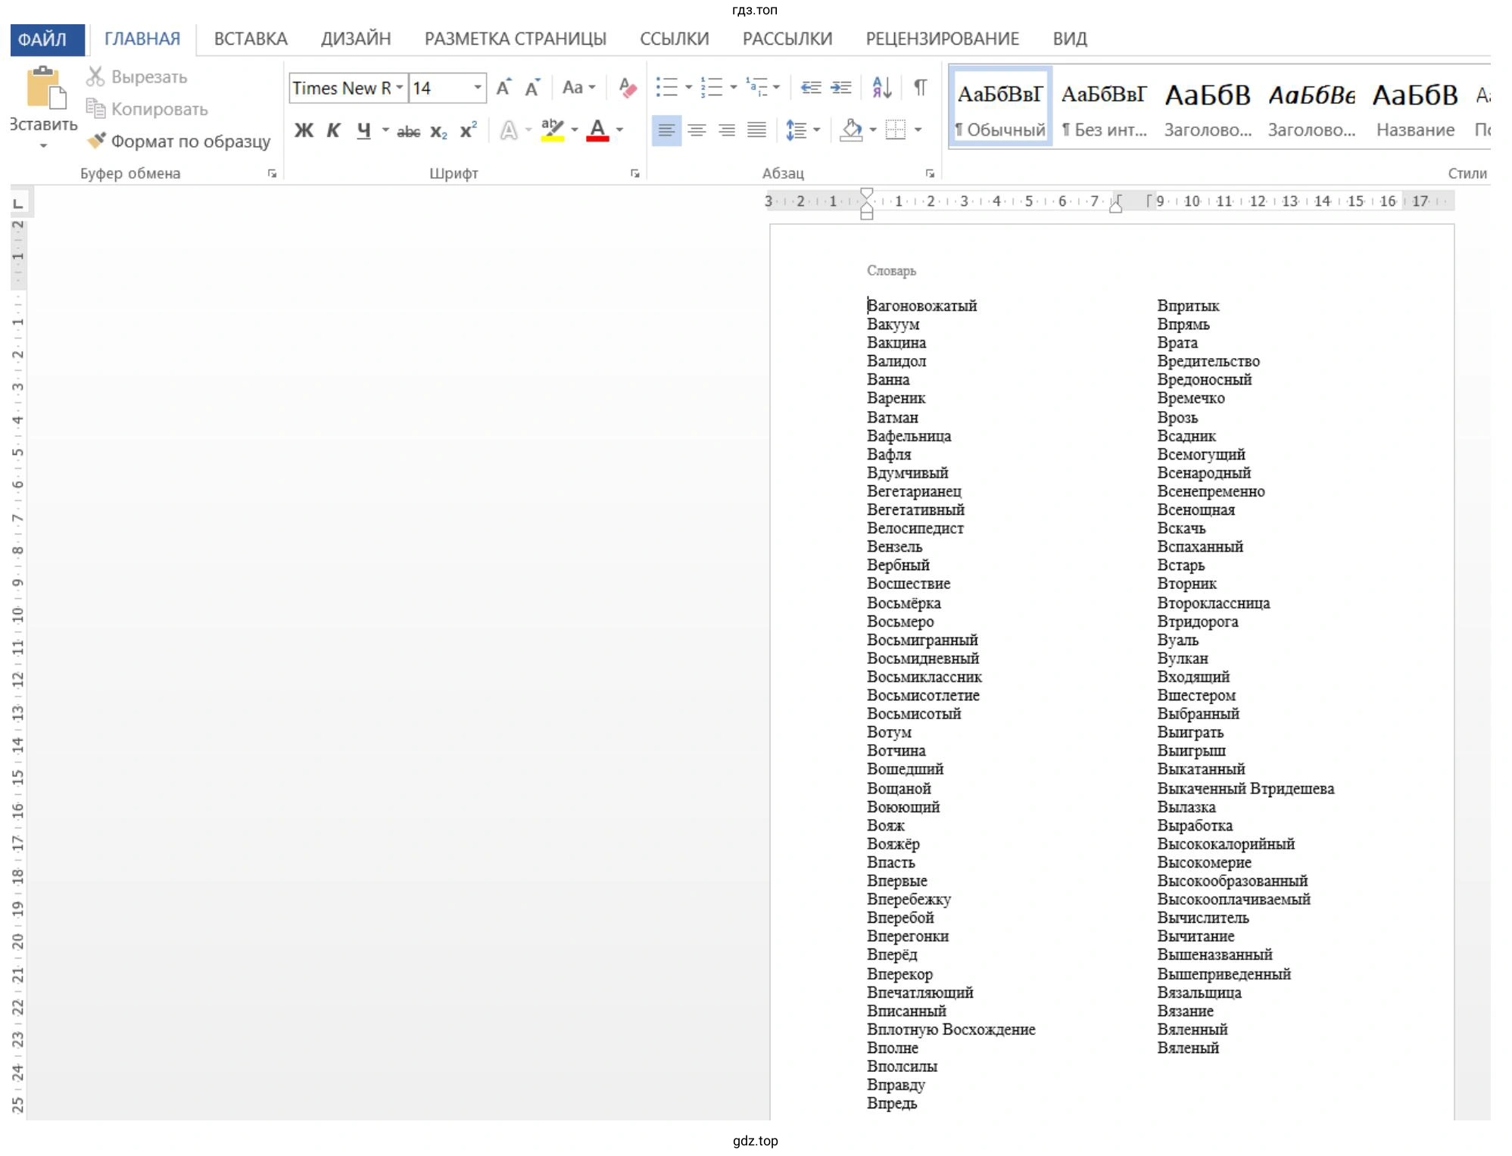The width and height of the screenshot is (1512, 1156).
Task: Switch to the ВИД tab
Action: tap(1070, 39)
